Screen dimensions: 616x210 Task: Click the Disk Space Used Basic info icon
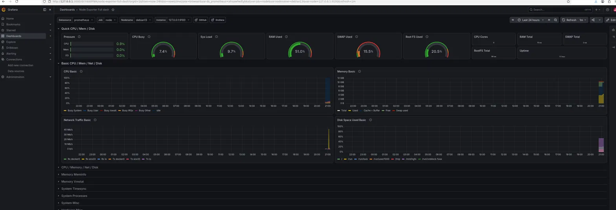point(370,120)
